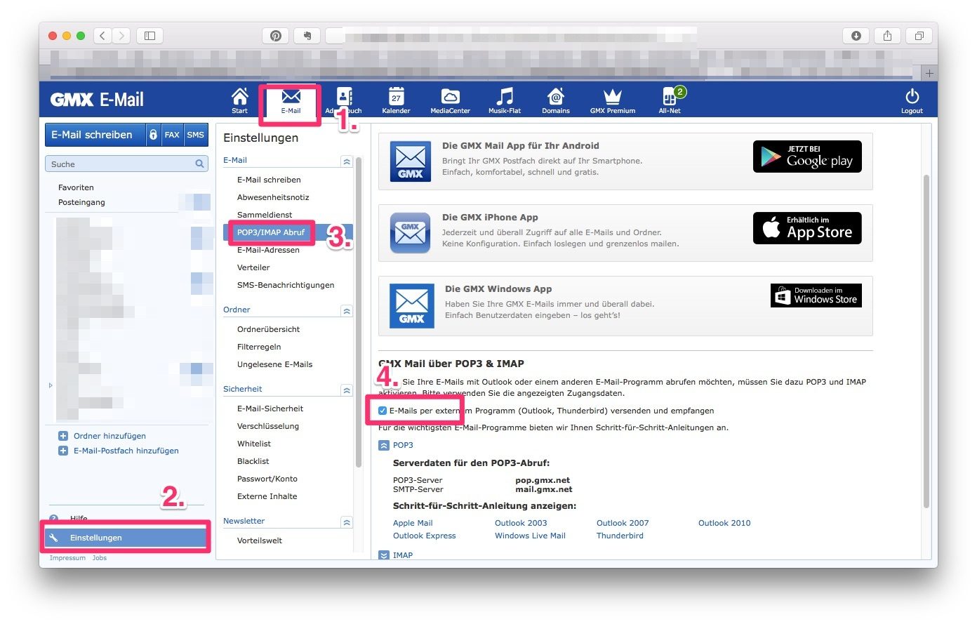Select POP3/IMAP Abruf settings item
The width and height of the screenshot is (977, 624).
point(271,232)
